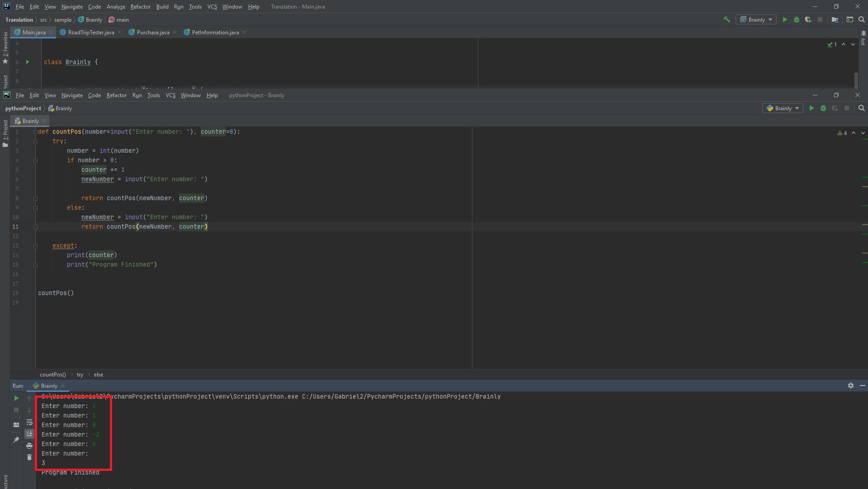The height and width of the screenshot is (489, 868).
Task: Click PyCharm's search everywhere magnifier
Action: pyautogui.click(x=861, y=108)
